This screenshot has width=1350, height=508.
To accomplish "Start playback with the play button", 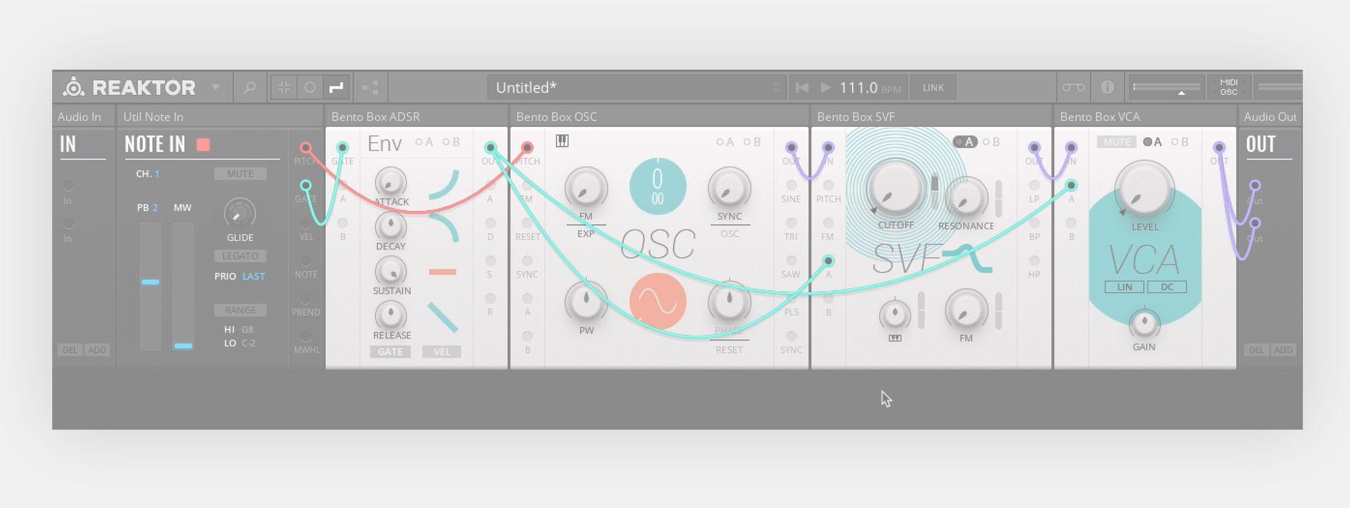I will click(826, 88).
